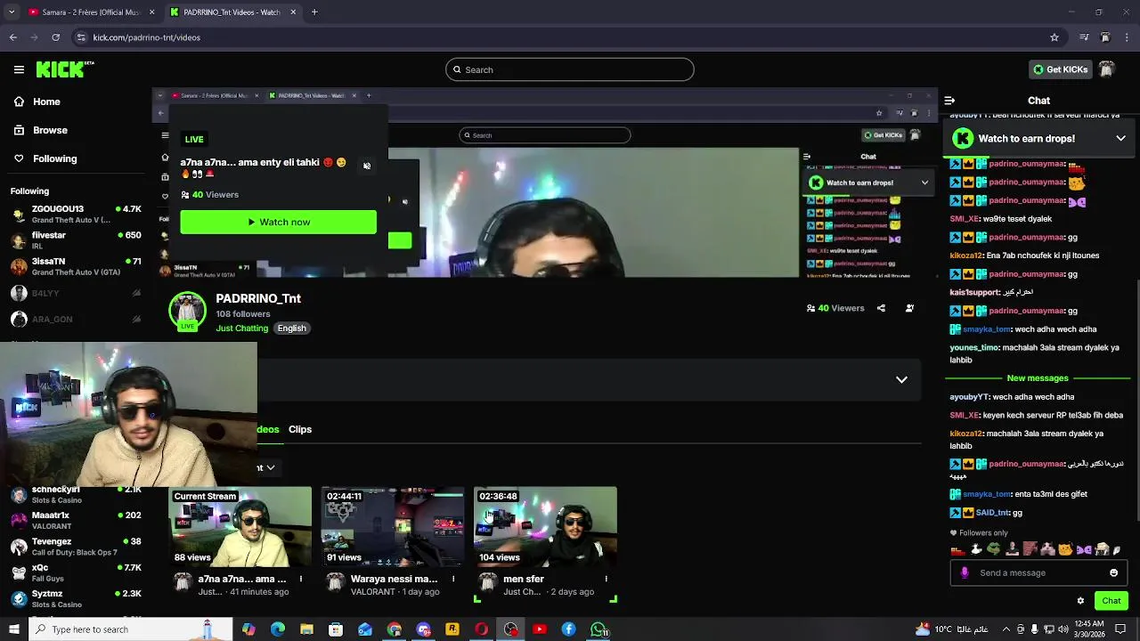Open options for men sfer video
This screenshot has height=641, width=1140.
click(606, 580)
